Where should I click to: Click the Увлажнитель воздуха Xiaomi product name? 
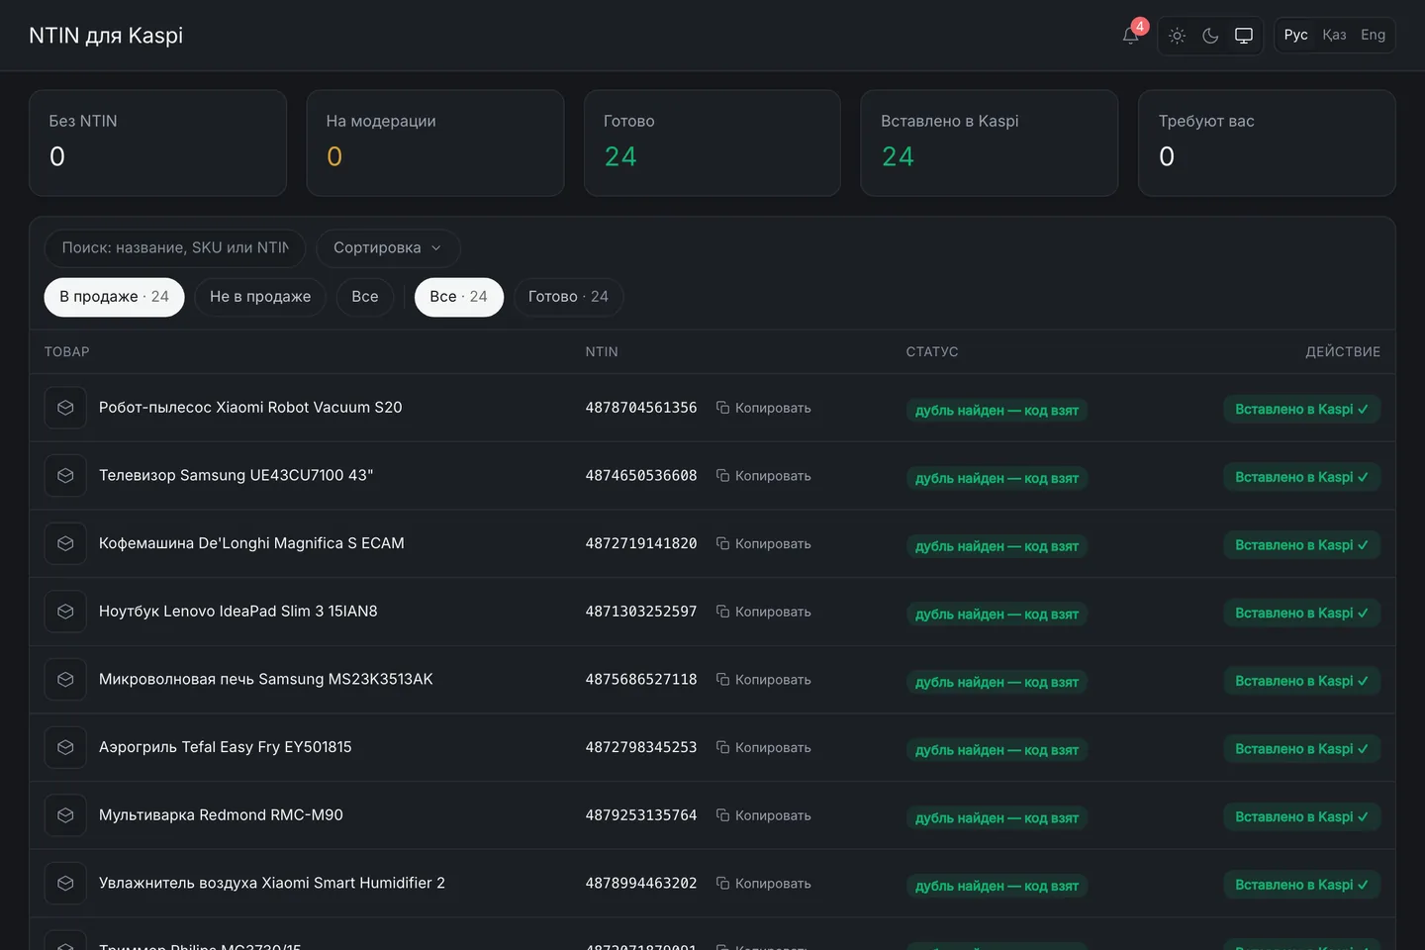click(272, 884)
